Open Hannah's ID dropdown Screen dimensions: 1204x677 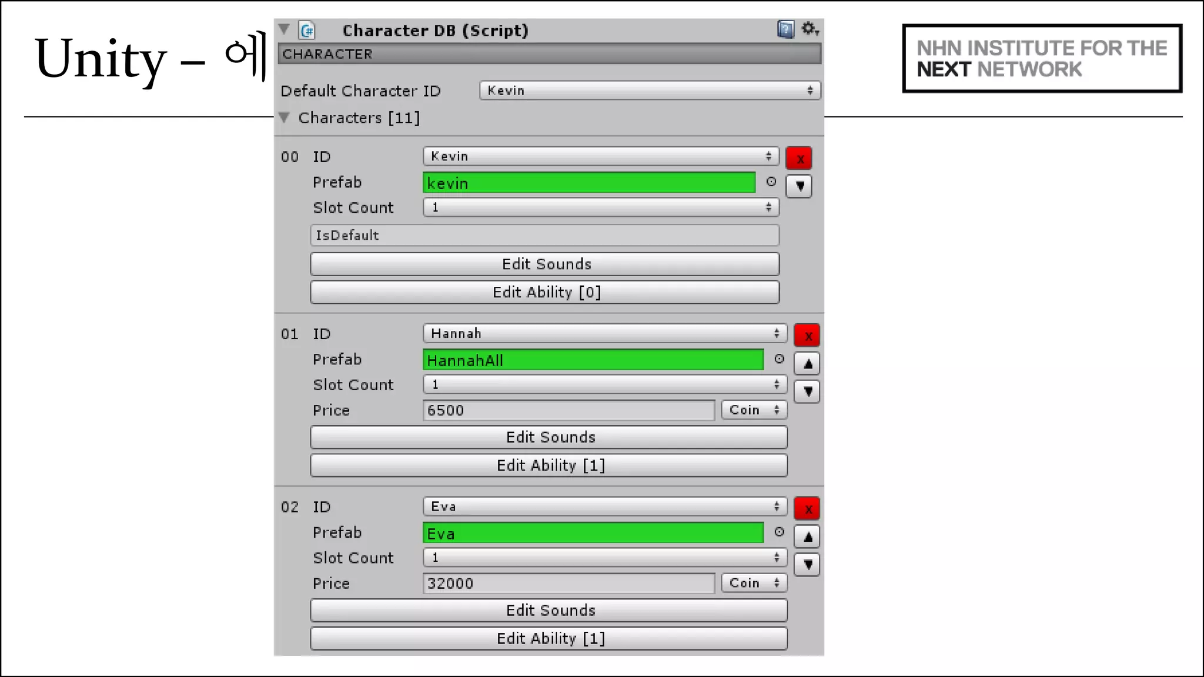[604, 334]
